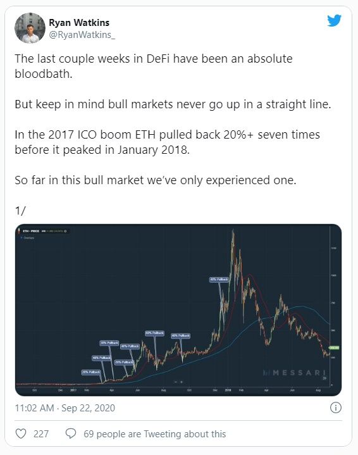Image resolution: width=358 pixels, height=455 pixels.
Task: Open the @RyanWatkins_ handle link
Action: pos(82,35)
